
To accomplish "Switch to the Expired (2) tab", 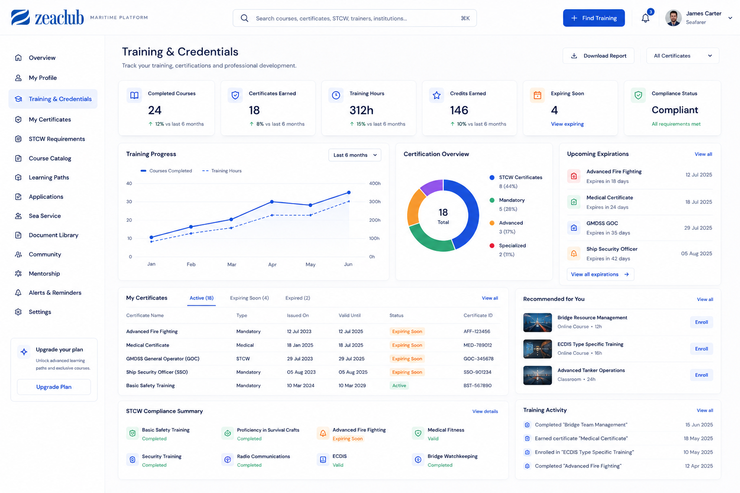I will [298, 298].
